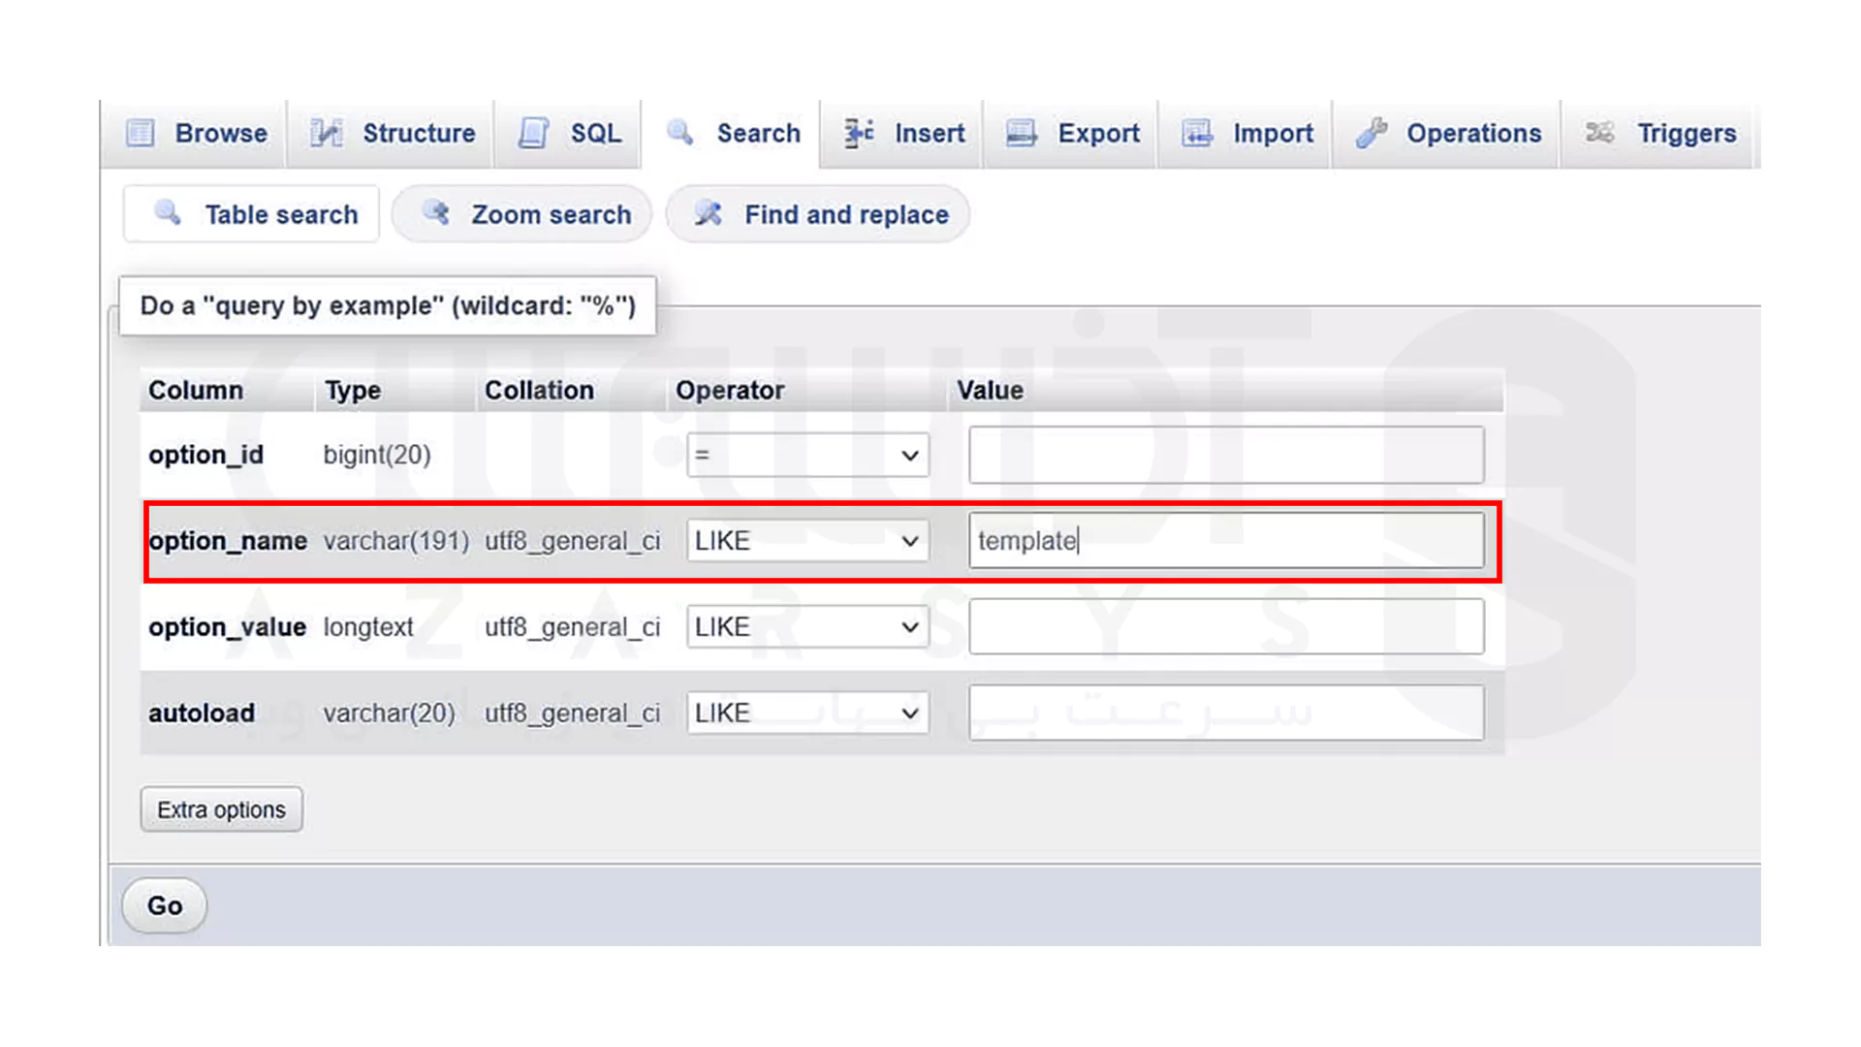Click the longtext type text

368,627
